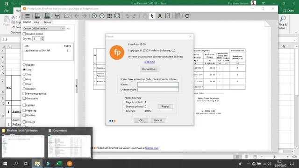
Task: Open Task View from the taskbar
Action: point(26,164)
